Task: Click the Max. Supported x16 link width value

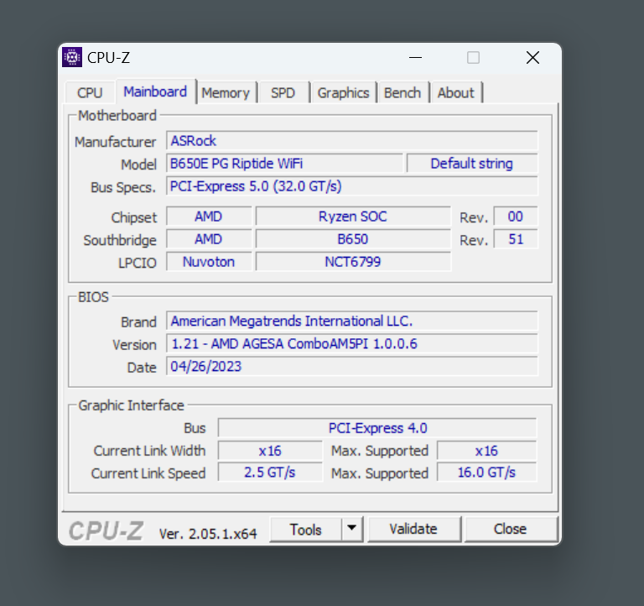Action: (x=486, y=451)
